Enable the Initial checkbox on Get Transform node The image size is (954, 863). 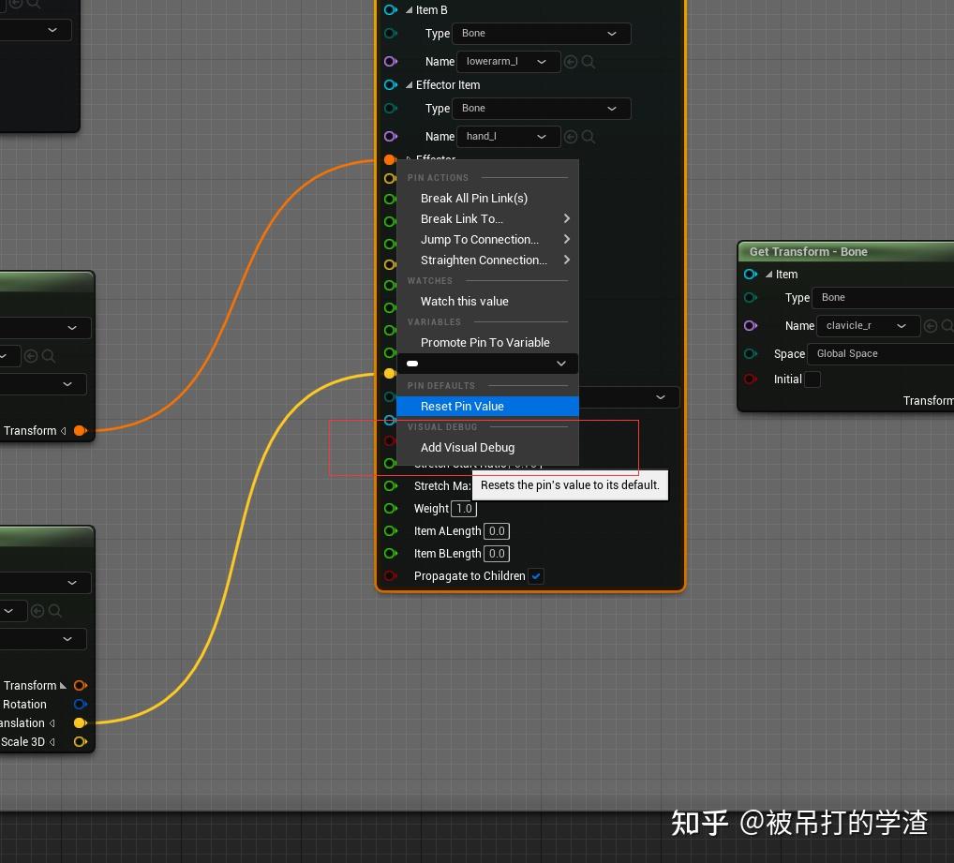[812, 379]
